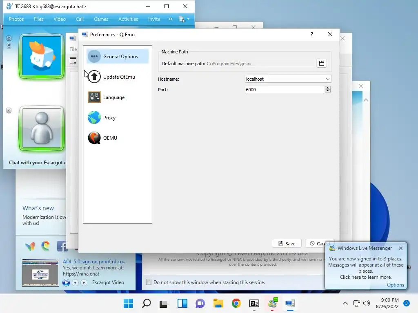418x313 pixels.
Task: Play the Escargot Video
Action: click(x=66, y=282)
